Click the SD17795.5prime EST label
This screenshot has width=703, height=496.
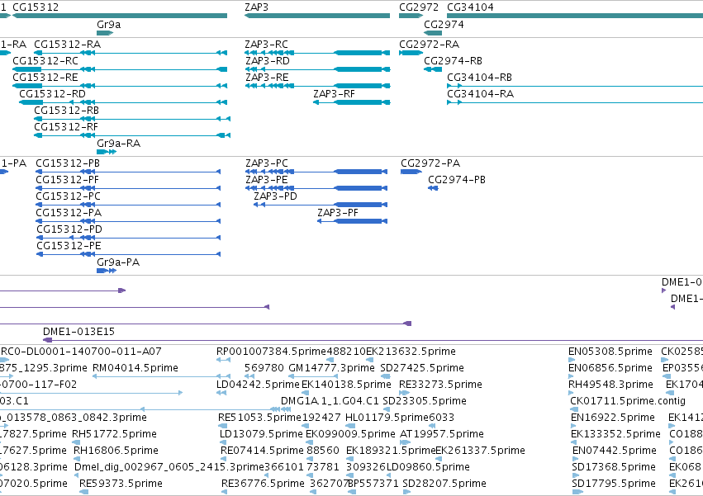[614, 484]
